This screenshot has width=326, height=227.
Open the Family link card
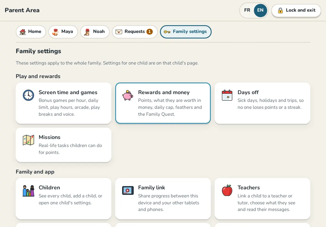point(163,199)
